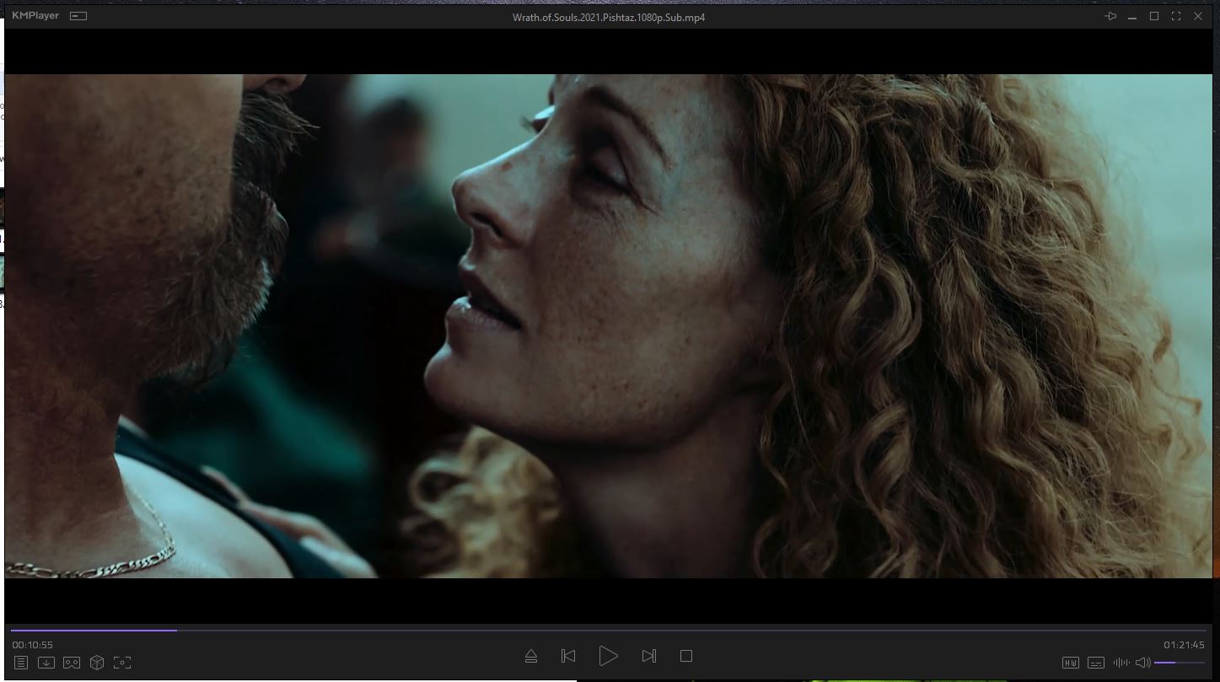1220x682 pixels.
Task: Click the pin-on-top icon in title bar
Action: click(x=1110, y=16)
